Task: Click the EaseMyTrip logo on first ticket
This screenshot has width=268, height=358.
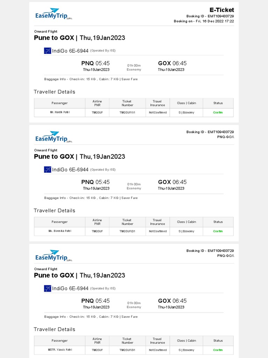Action: 53,14
